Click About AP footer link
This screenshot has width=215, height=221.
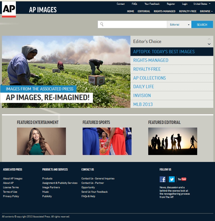click(x=8, y=183)
